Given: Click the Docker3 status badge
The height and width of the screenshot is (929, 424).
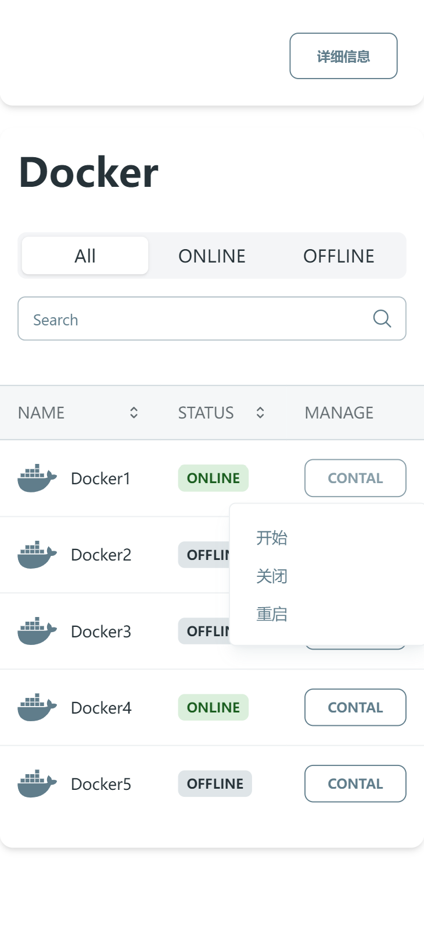Looking at the screenshot, I should 204,631.
